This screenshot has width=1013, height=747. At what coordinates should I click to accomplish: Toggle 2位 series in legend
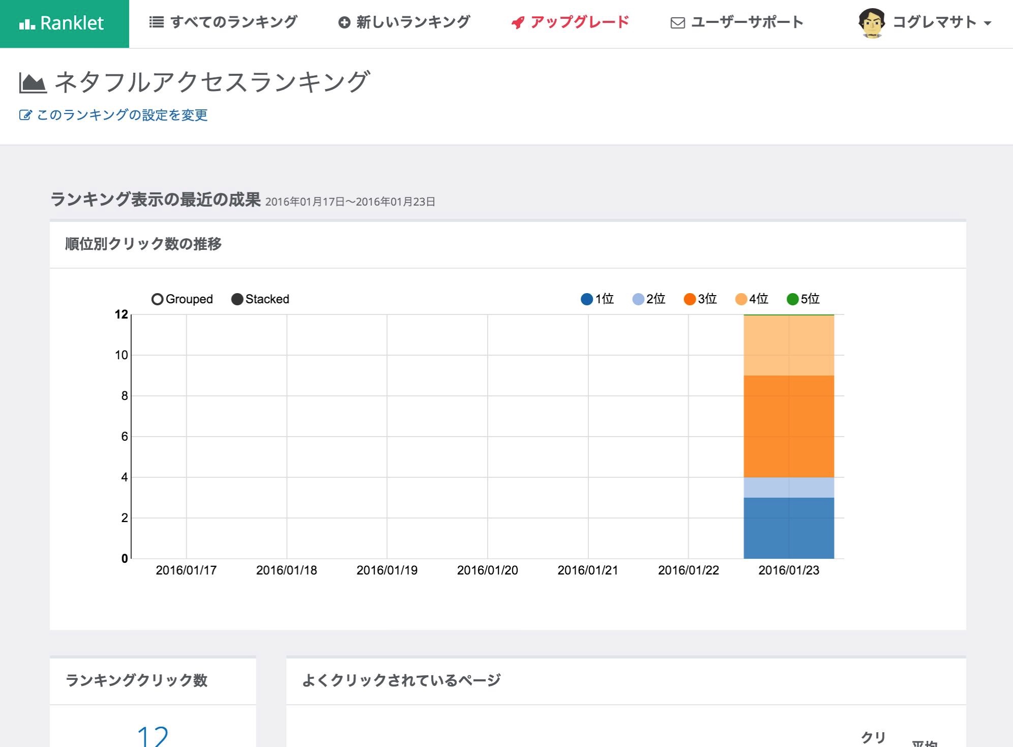649,299
